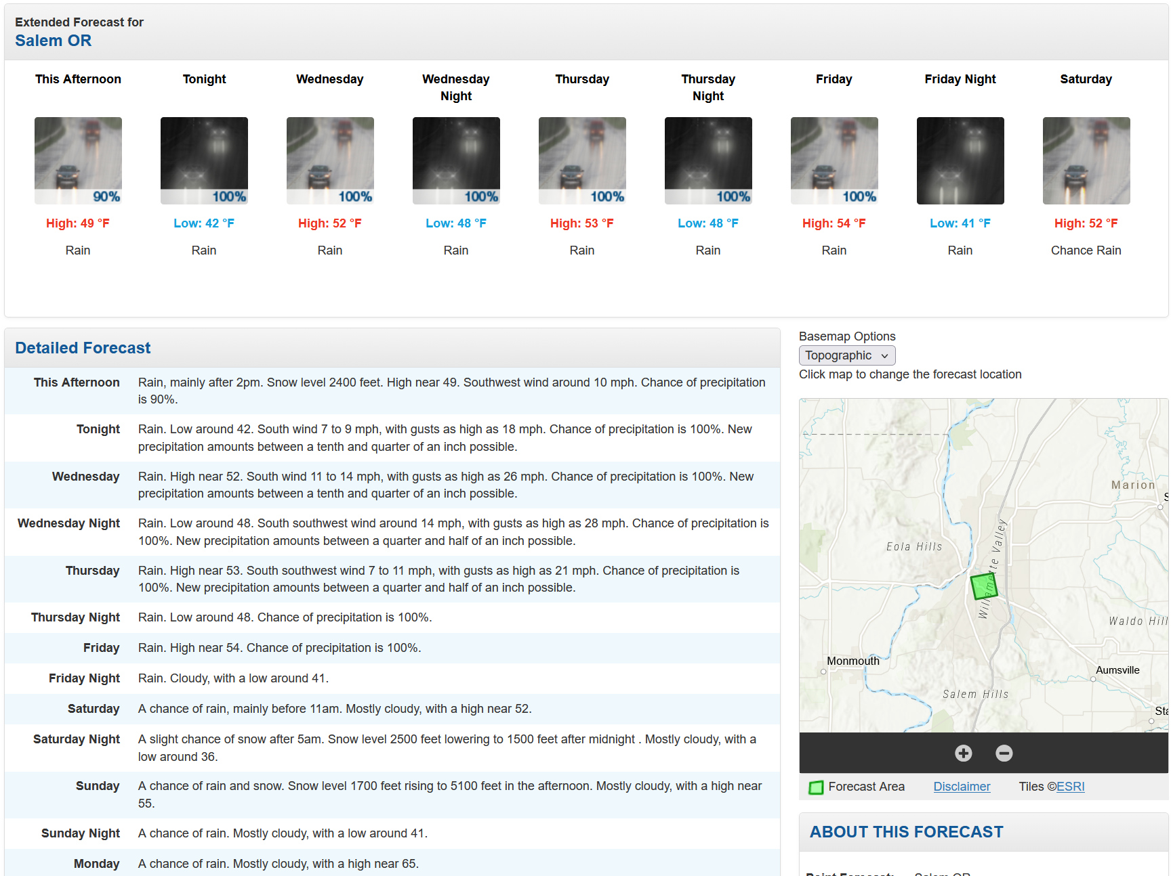Open the ESRI tiles link
The height and width of the screenshot is (876, 1171).
coord(1070,787)
